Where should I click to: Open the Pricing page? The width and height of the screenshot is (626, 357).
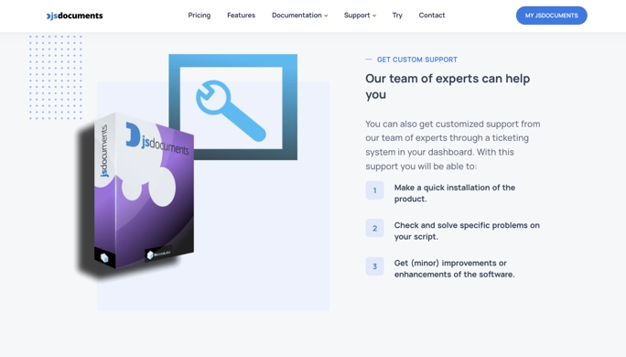pos(200,16)
